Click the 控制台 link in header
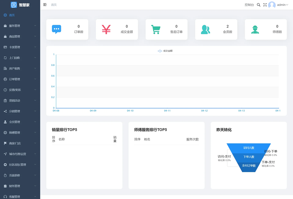This screenshot has height=199, width=293. 249,5
